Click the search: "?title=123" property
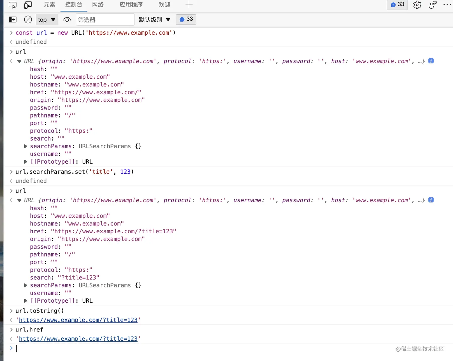 pyautogui.click(x=65, y=278)
